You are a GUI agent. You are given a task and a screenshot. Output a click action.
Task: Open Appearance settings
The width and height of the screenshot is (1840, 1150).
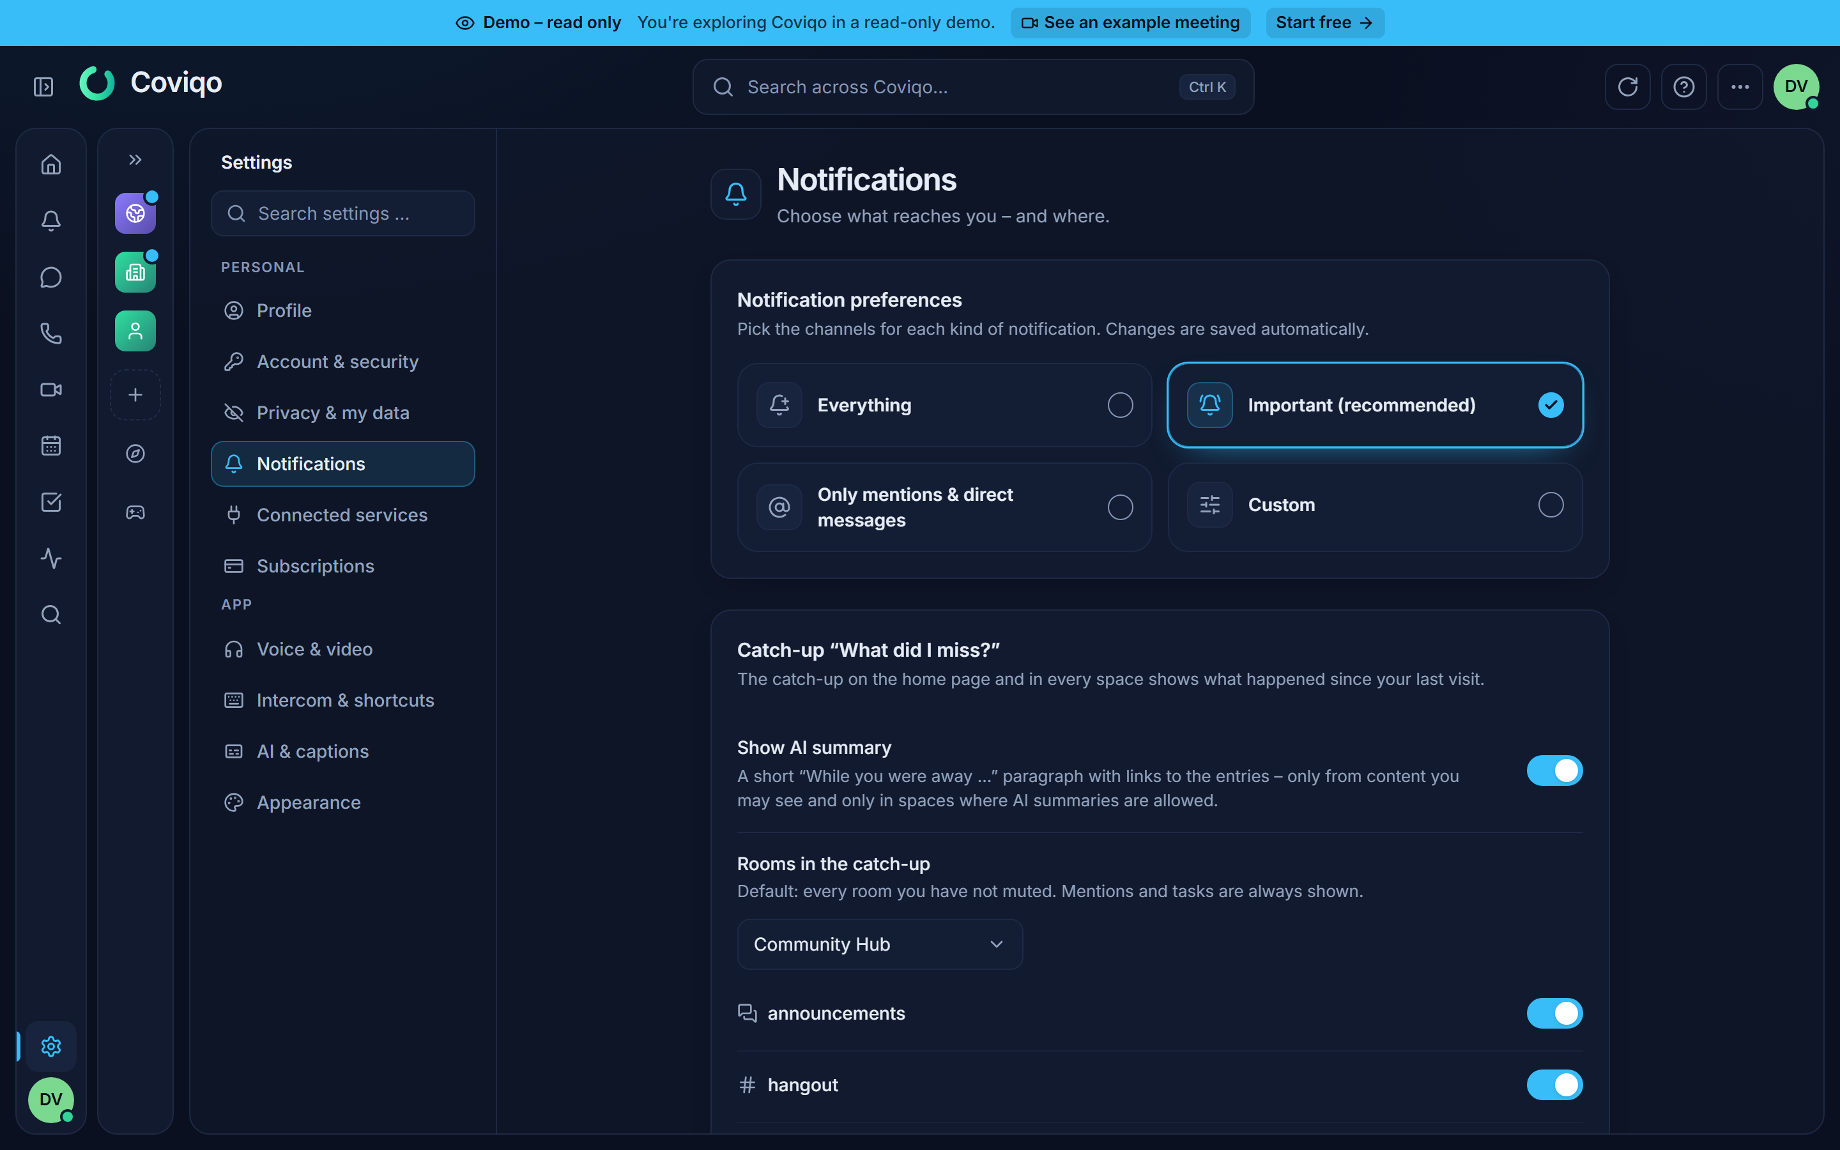click(343, 802)
